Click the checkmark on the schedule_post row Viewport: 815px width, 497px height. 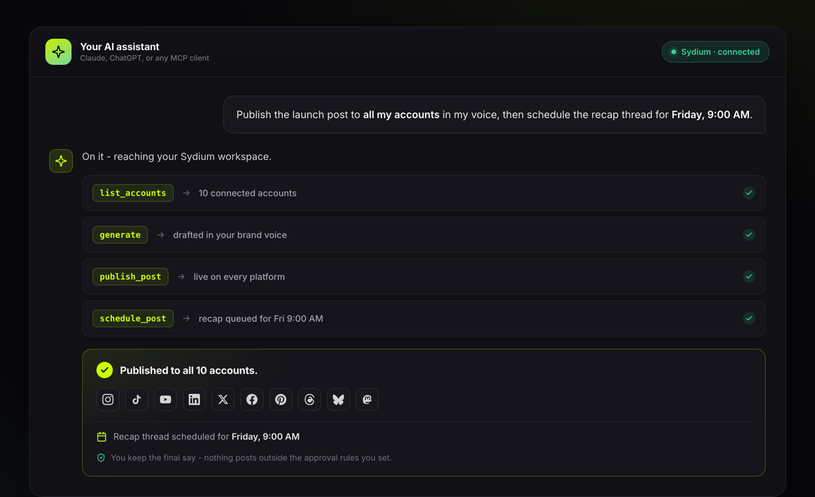pos(749,318)
